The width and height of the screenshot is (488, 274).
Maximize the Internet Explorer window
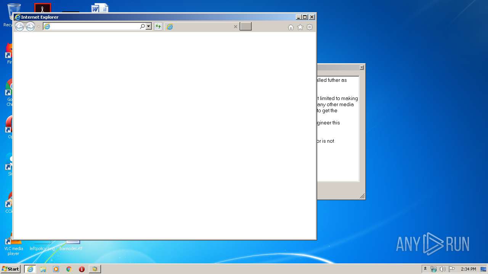pyautogui.click(x=305, y=17)
